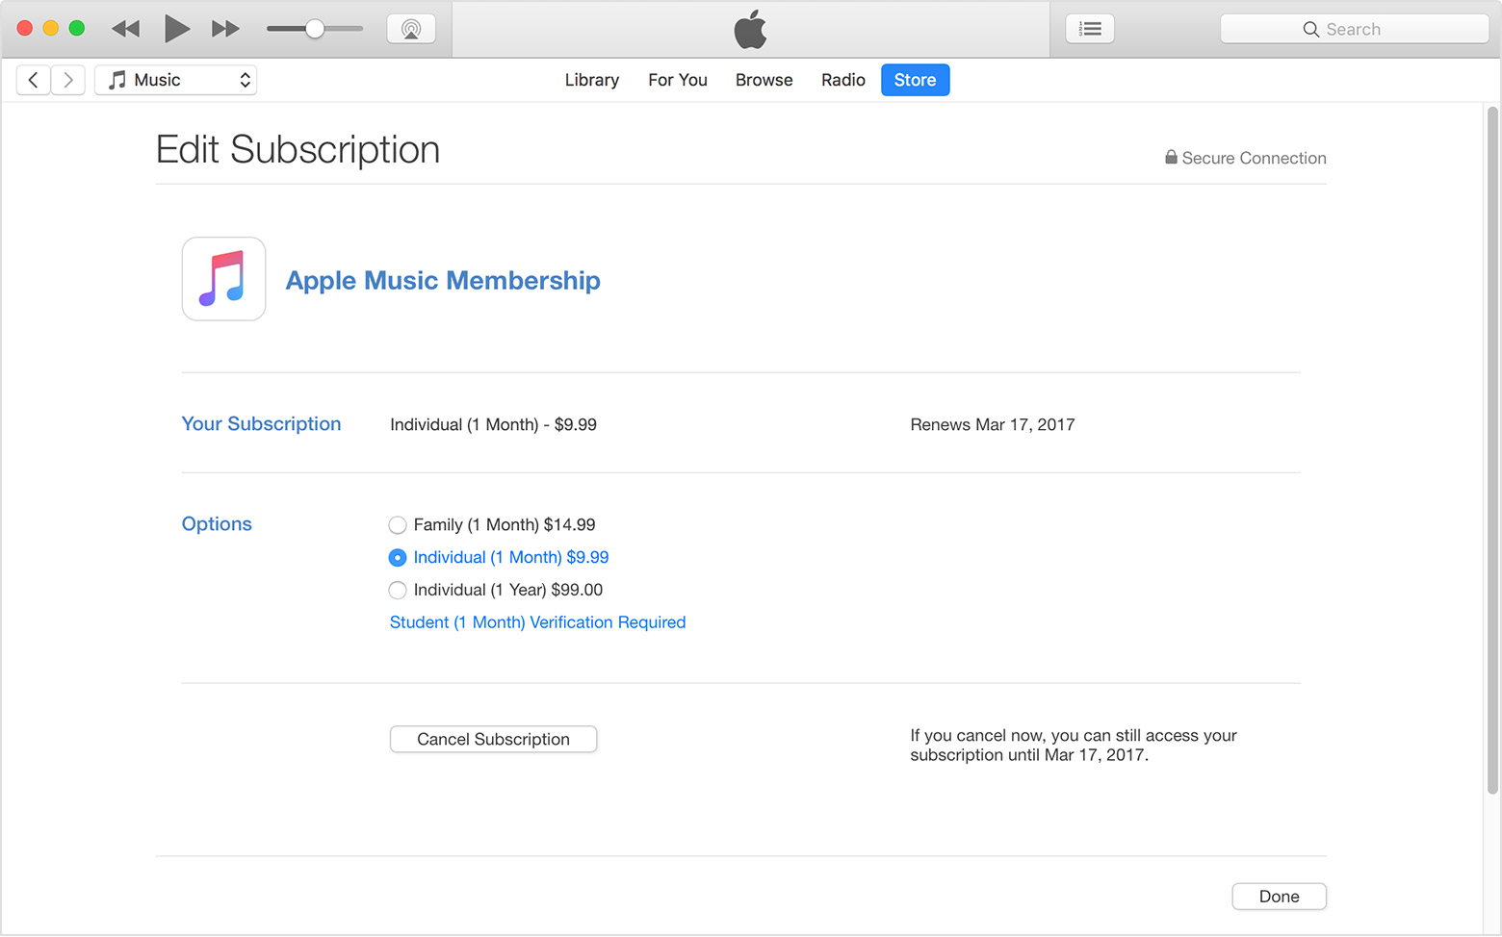Click the volume slider knob
The image size is (1502, 937).
pyautogui.click(x=315, y=29)
